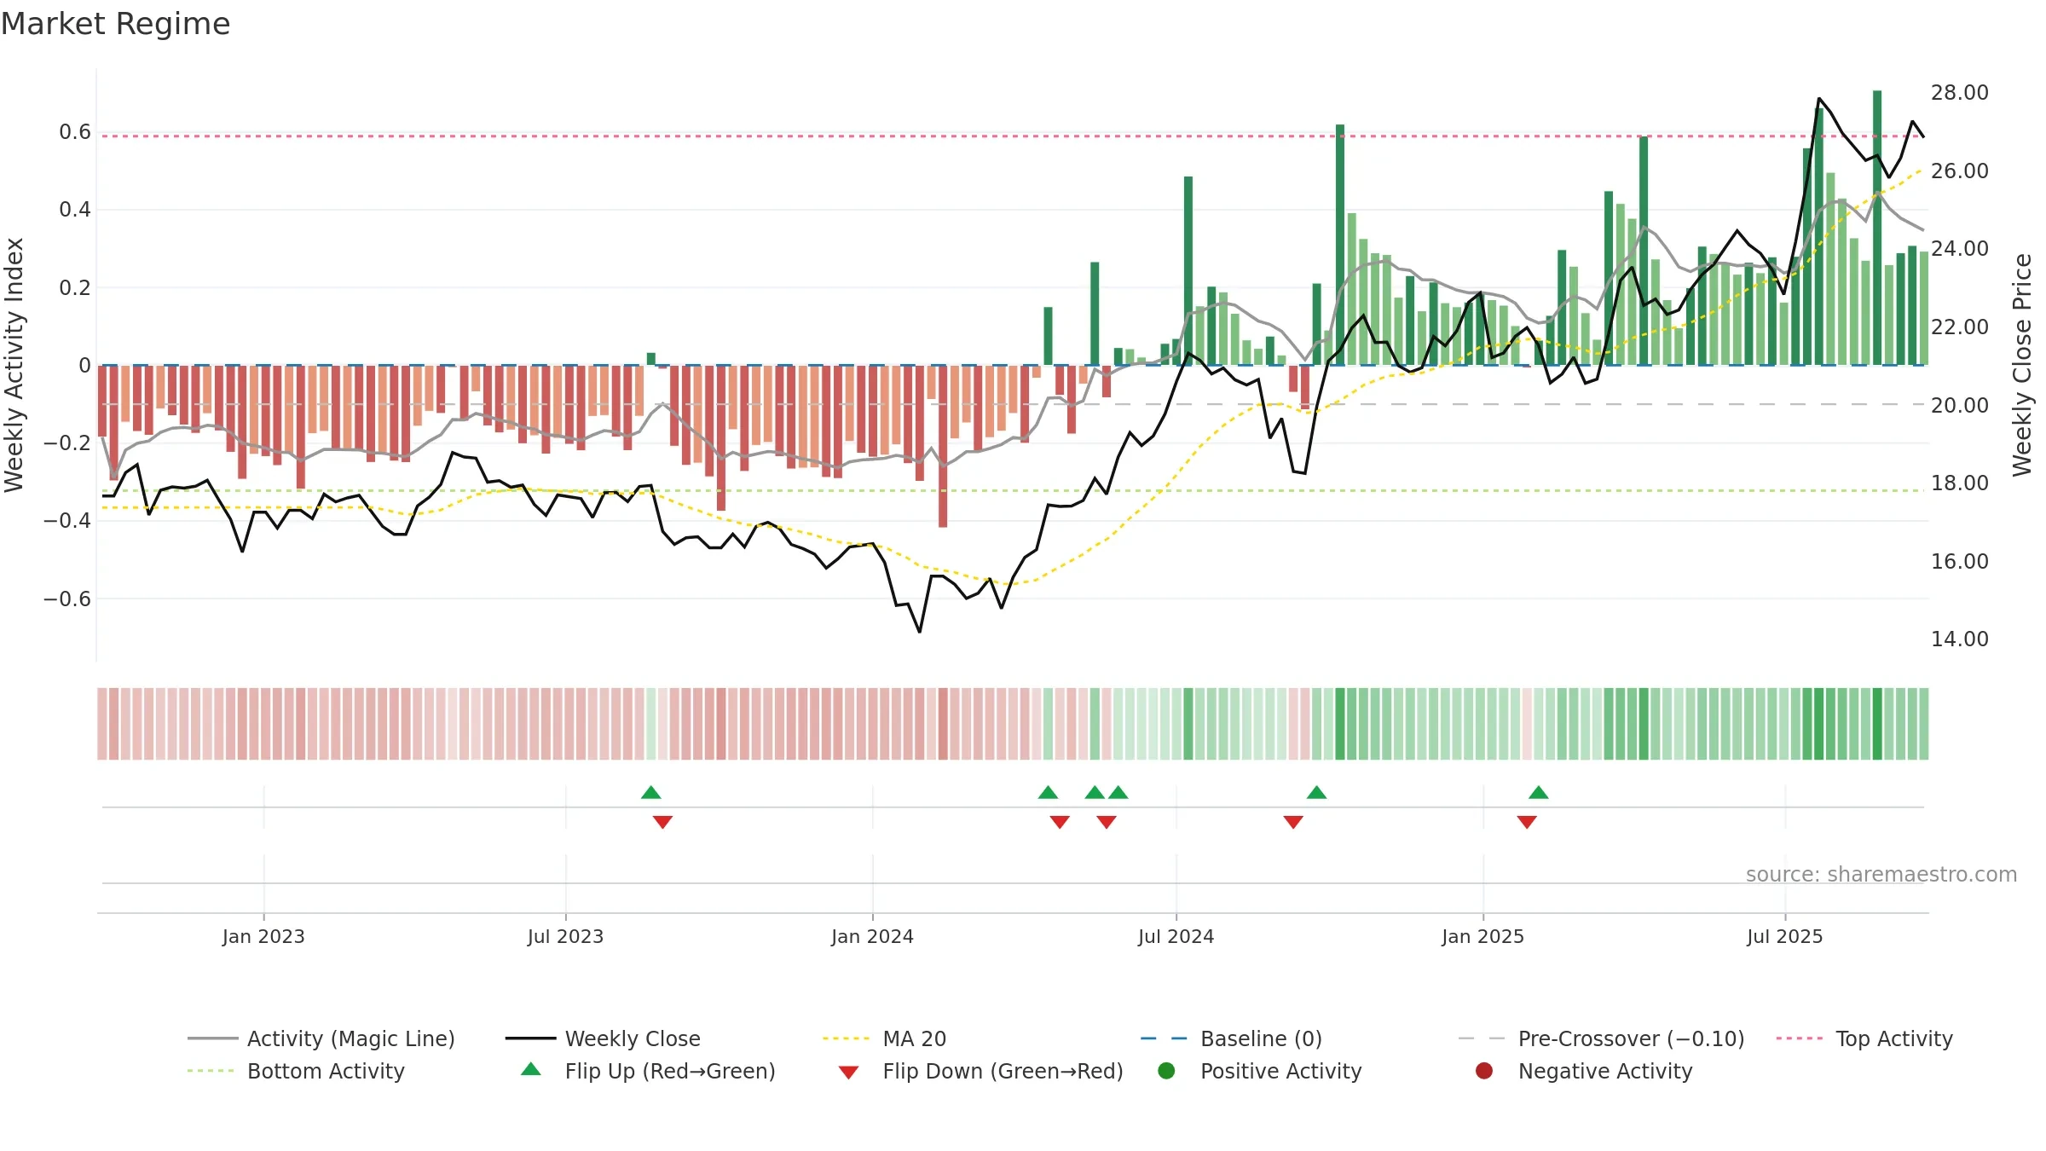Click the source: sharemaestro.com text
Screen dimensions: 2046x1151
pos(1881,874)
